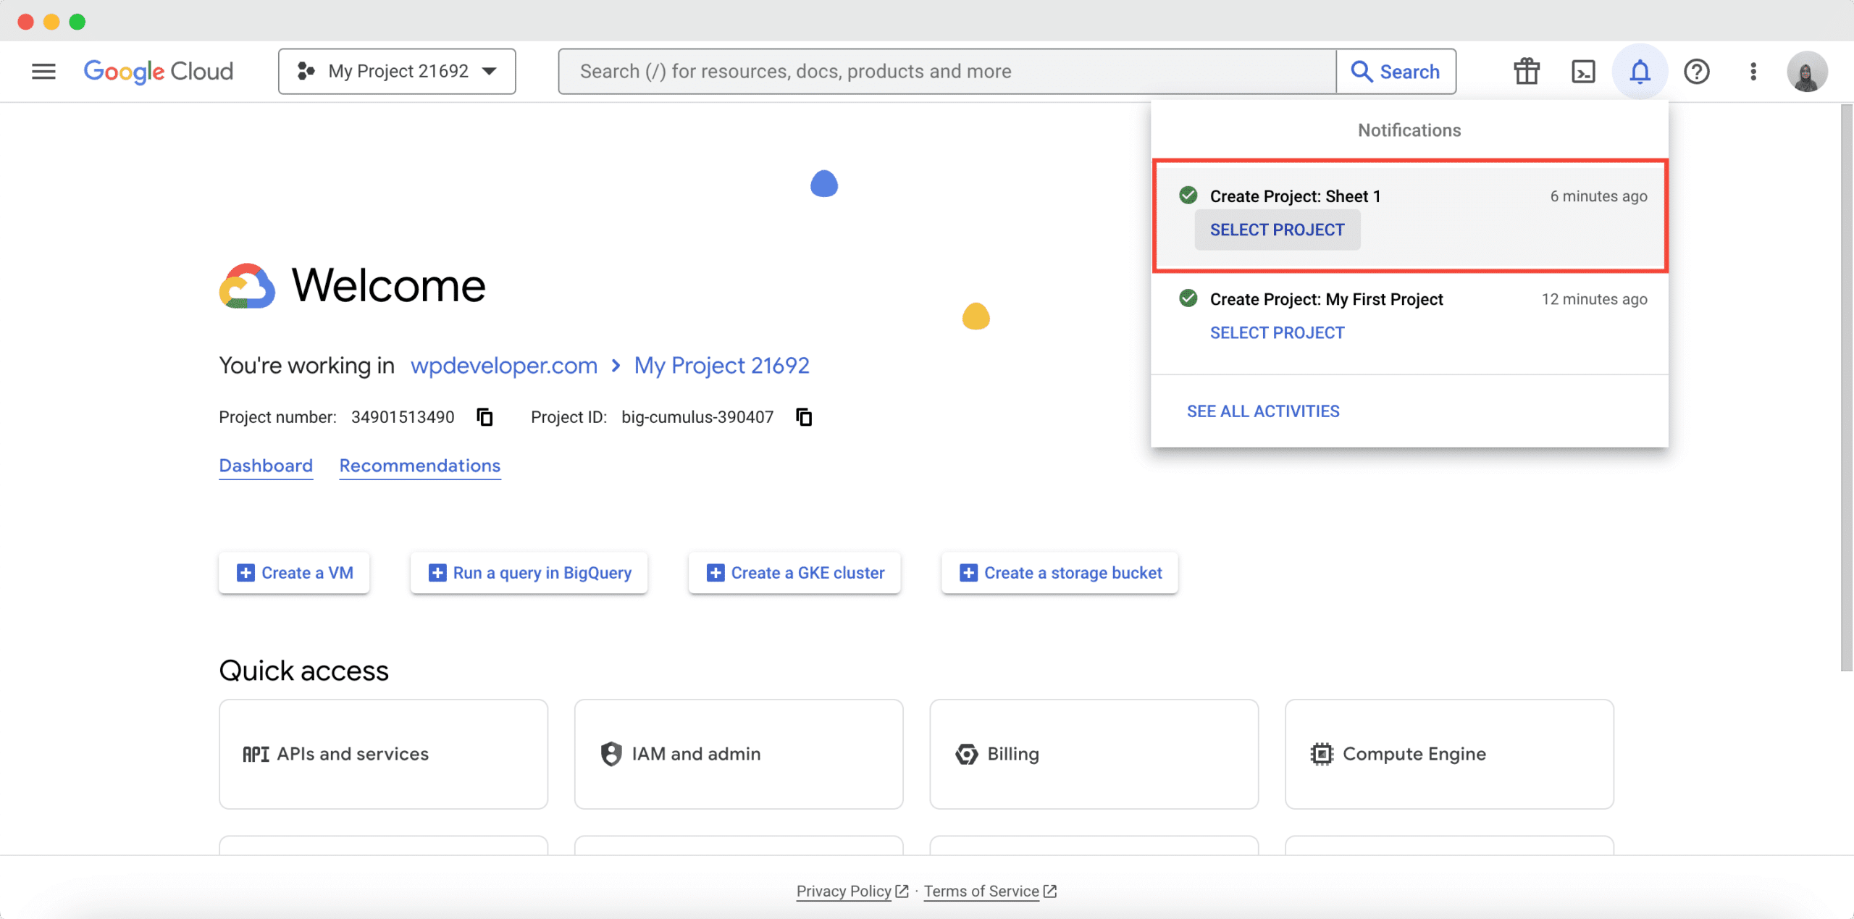The image size is (1854, 919).
Task: Activate Cloud Shell terminal
Action: [1583, 71]
